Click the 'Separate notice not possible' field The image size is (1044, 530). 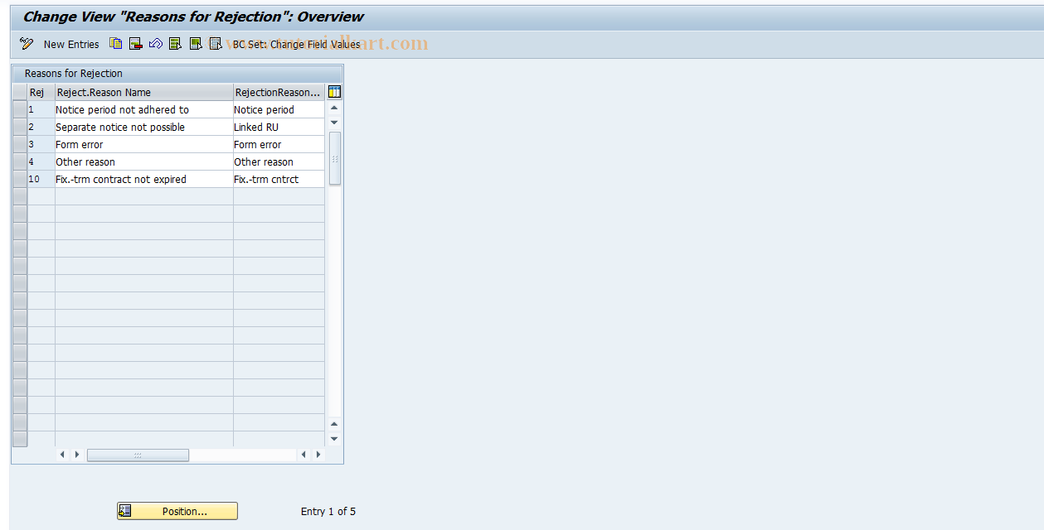tap(144, 127)
